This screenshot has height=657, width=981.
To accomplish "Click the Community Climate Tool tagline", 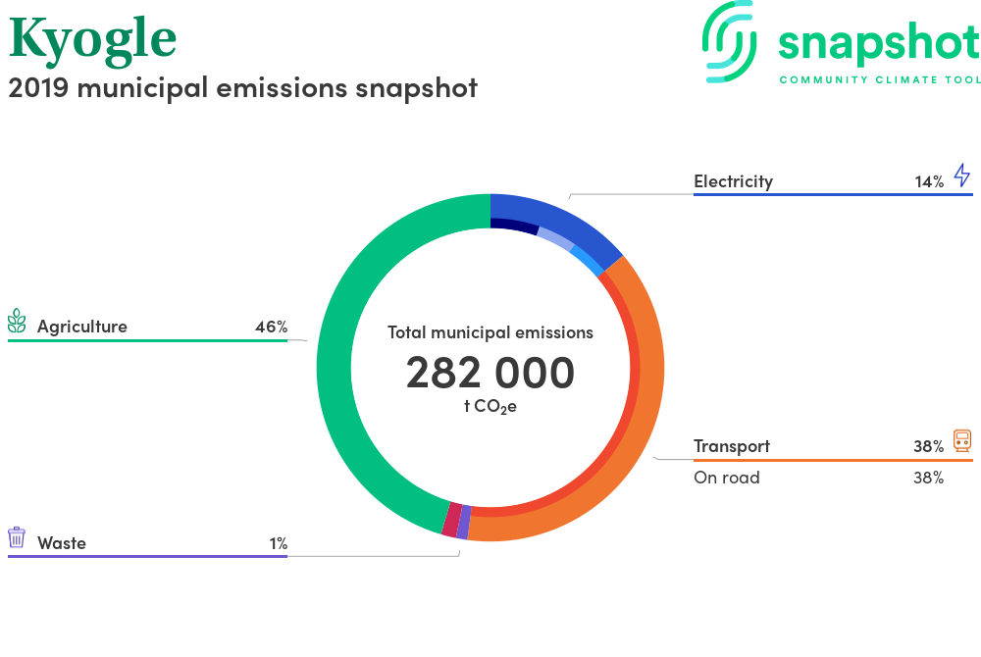I will (x=880, y=79).
